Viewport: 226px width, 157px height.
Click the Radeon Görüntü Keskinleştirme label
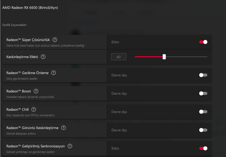32,128
